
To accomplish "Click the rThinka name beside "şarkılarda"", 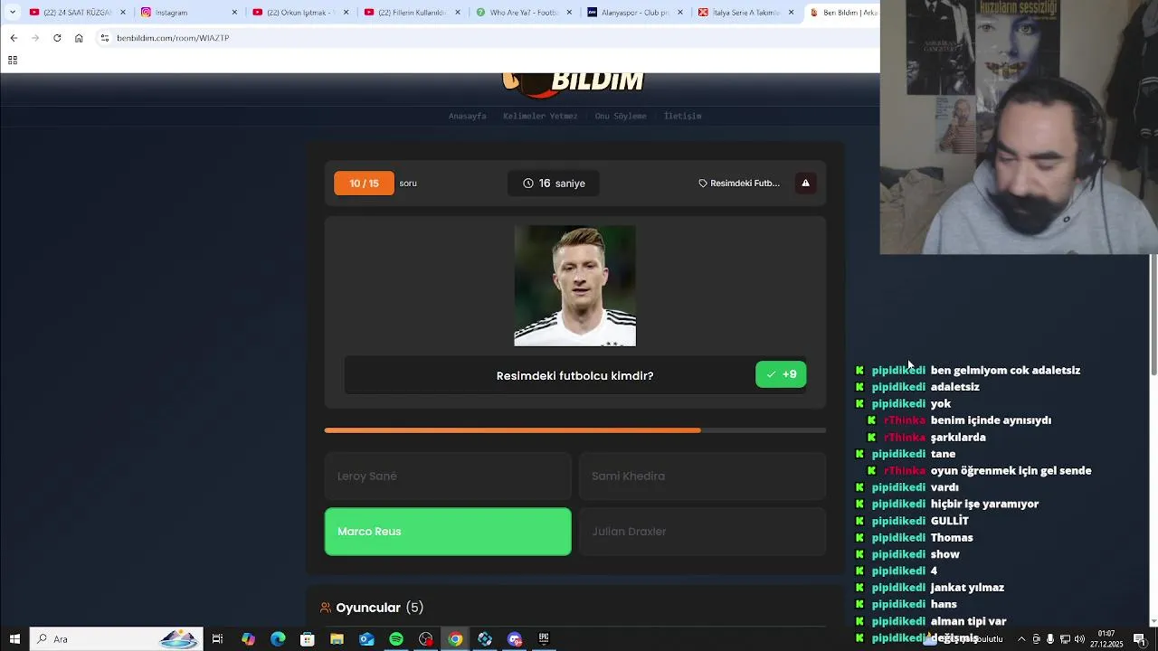I will 905,437.
